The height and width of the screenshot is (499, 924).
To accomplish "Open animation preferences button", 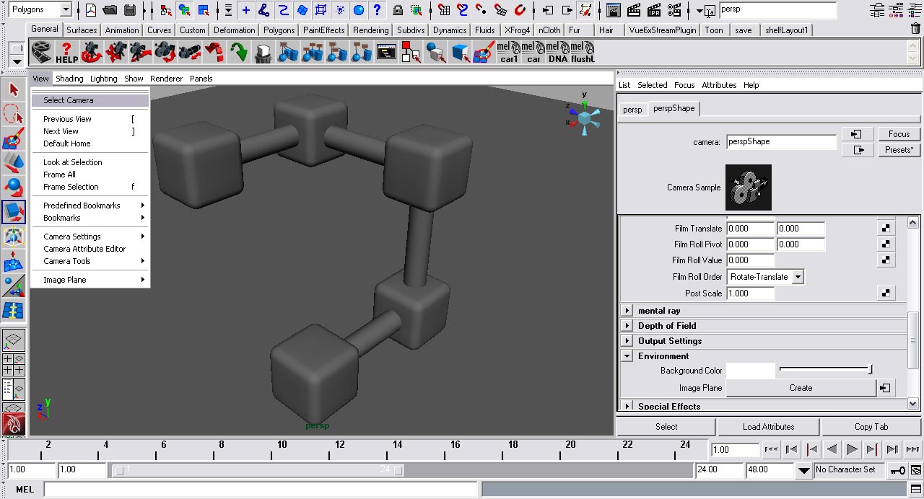I will pyautogui.click(x=915, y=470).
